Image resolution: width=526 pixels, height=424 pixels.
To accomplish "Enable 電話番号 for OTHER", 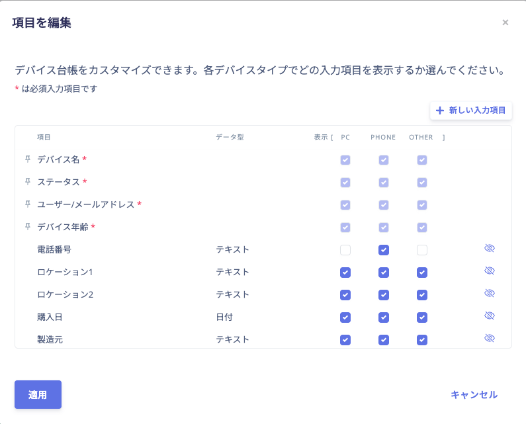I will click(x=422, y=250).
